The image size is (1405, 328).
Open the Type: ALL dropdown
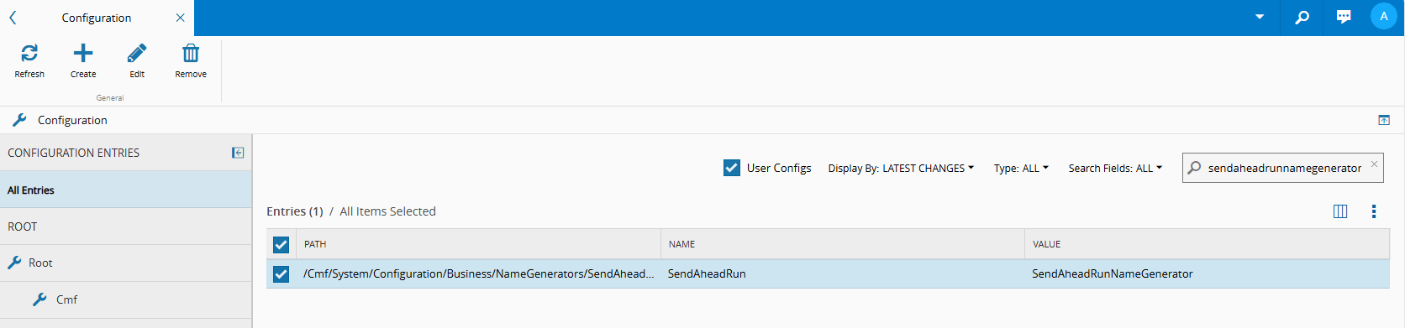(1021, 168)
